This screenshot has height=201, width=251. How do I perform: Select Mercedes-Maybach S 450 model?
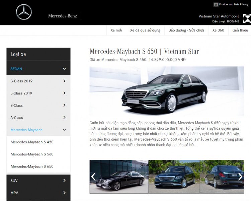[x=32, y=142]
